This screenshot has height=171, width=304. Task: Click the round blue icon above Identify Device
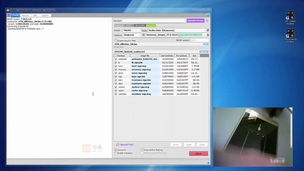(x=208, y=15)
